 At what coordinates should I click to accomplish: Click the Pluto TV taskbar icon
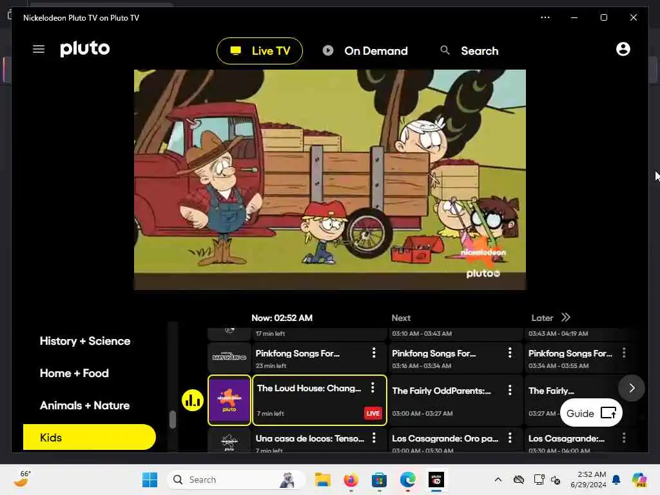pyautogui.click(x=436, y=480)
